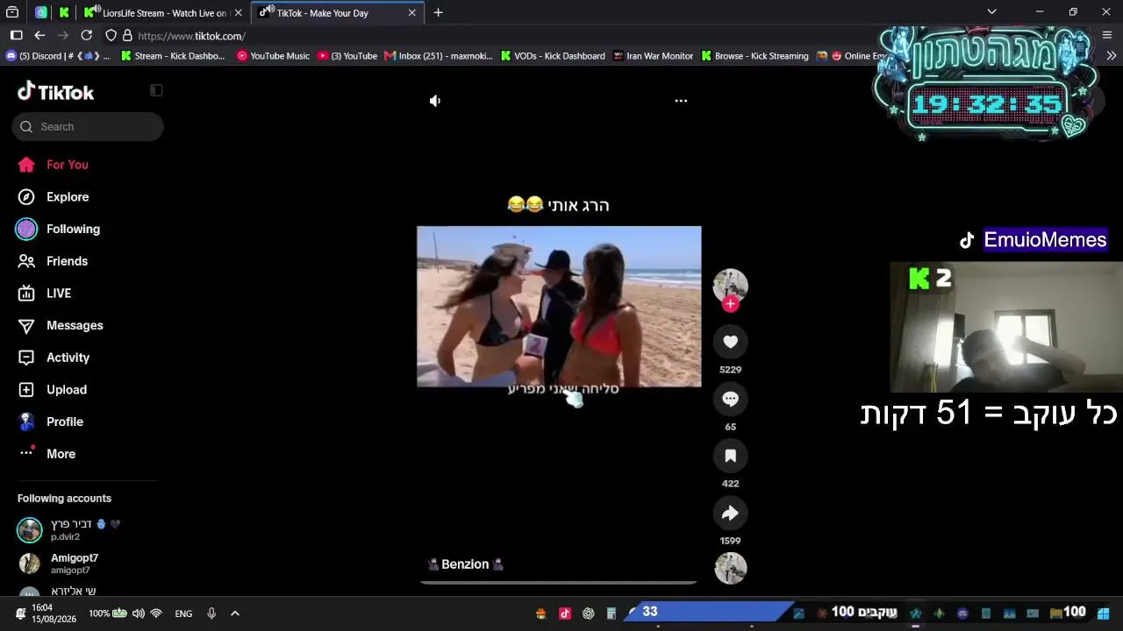Like the video with the heart icon
This screenshot has height=631, width=1123.
(730, 342)
